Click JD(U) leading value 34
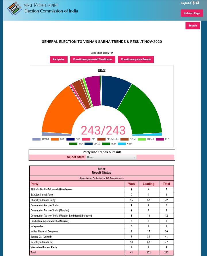Screen dimensions: 207x256 pyautogui.click(x=148, y=237)
